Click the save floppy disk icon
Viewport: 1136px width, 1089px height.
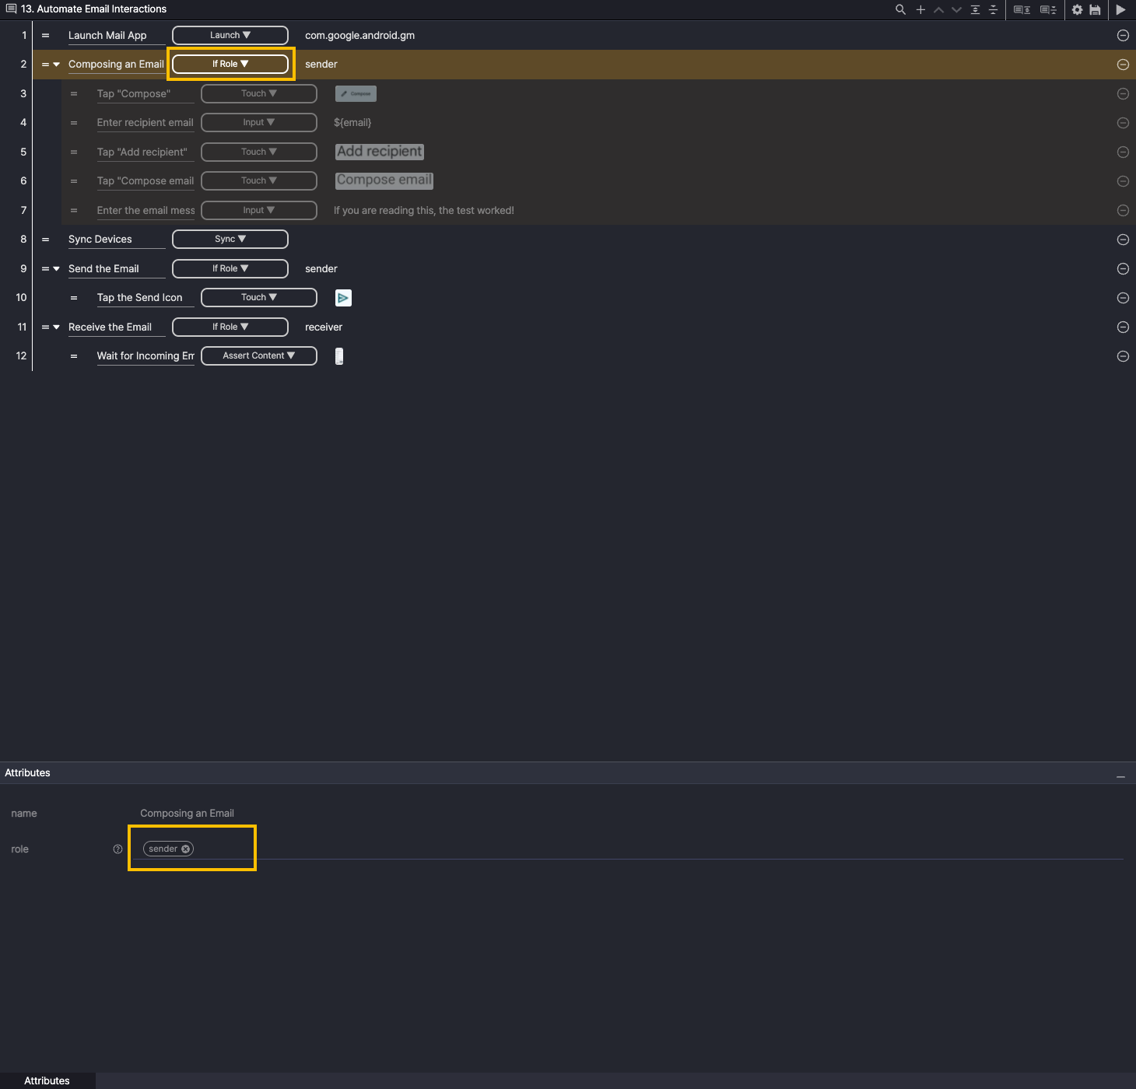point(1095,9)
